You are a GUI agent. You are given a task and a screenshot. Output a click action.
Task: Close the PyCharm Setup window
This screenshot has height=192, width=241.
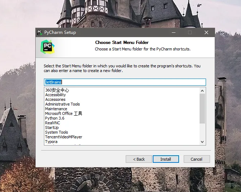(x=206, y=32)
